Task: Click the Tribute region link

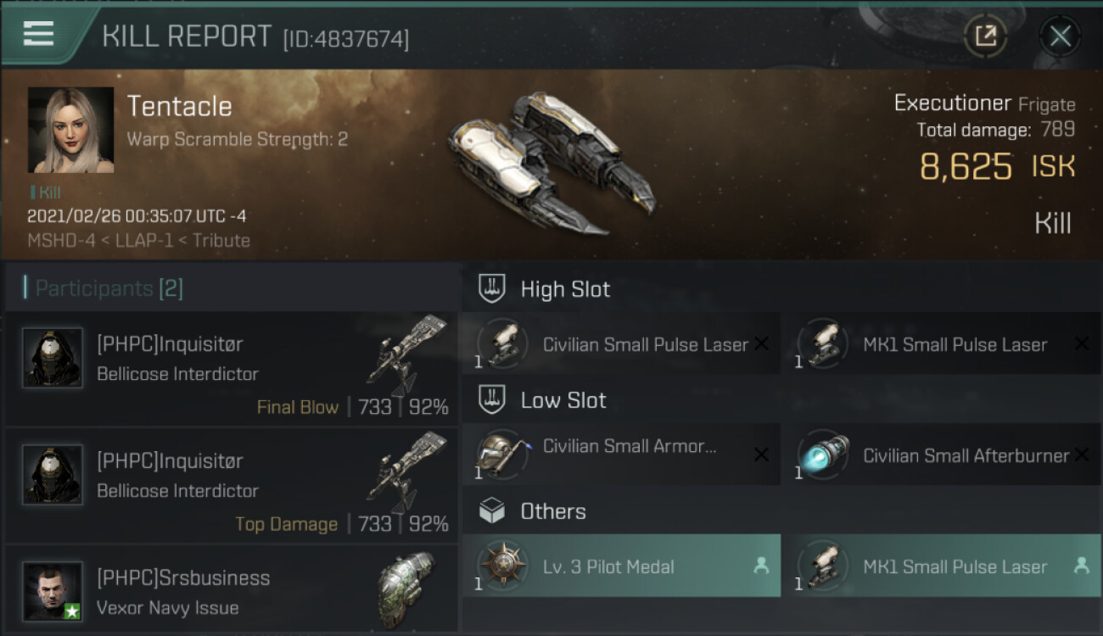Action: pos(221,240)
